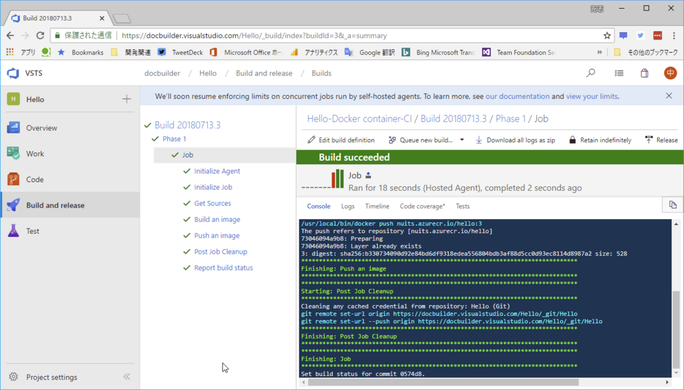
Task: Open Hello-Docker container-CI breadcrumb link
Action: [x=359, y=119]
